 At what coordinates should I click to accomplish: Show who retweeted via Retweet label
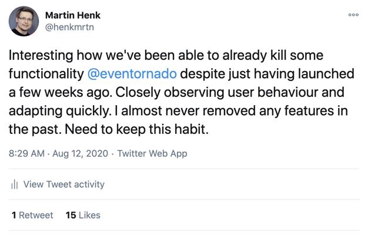pyautogui.click(x=36, y=215)
